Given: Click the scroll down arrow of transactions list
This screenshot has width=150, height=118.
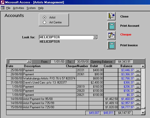Looking at the screenshot, I should point(143,113).
